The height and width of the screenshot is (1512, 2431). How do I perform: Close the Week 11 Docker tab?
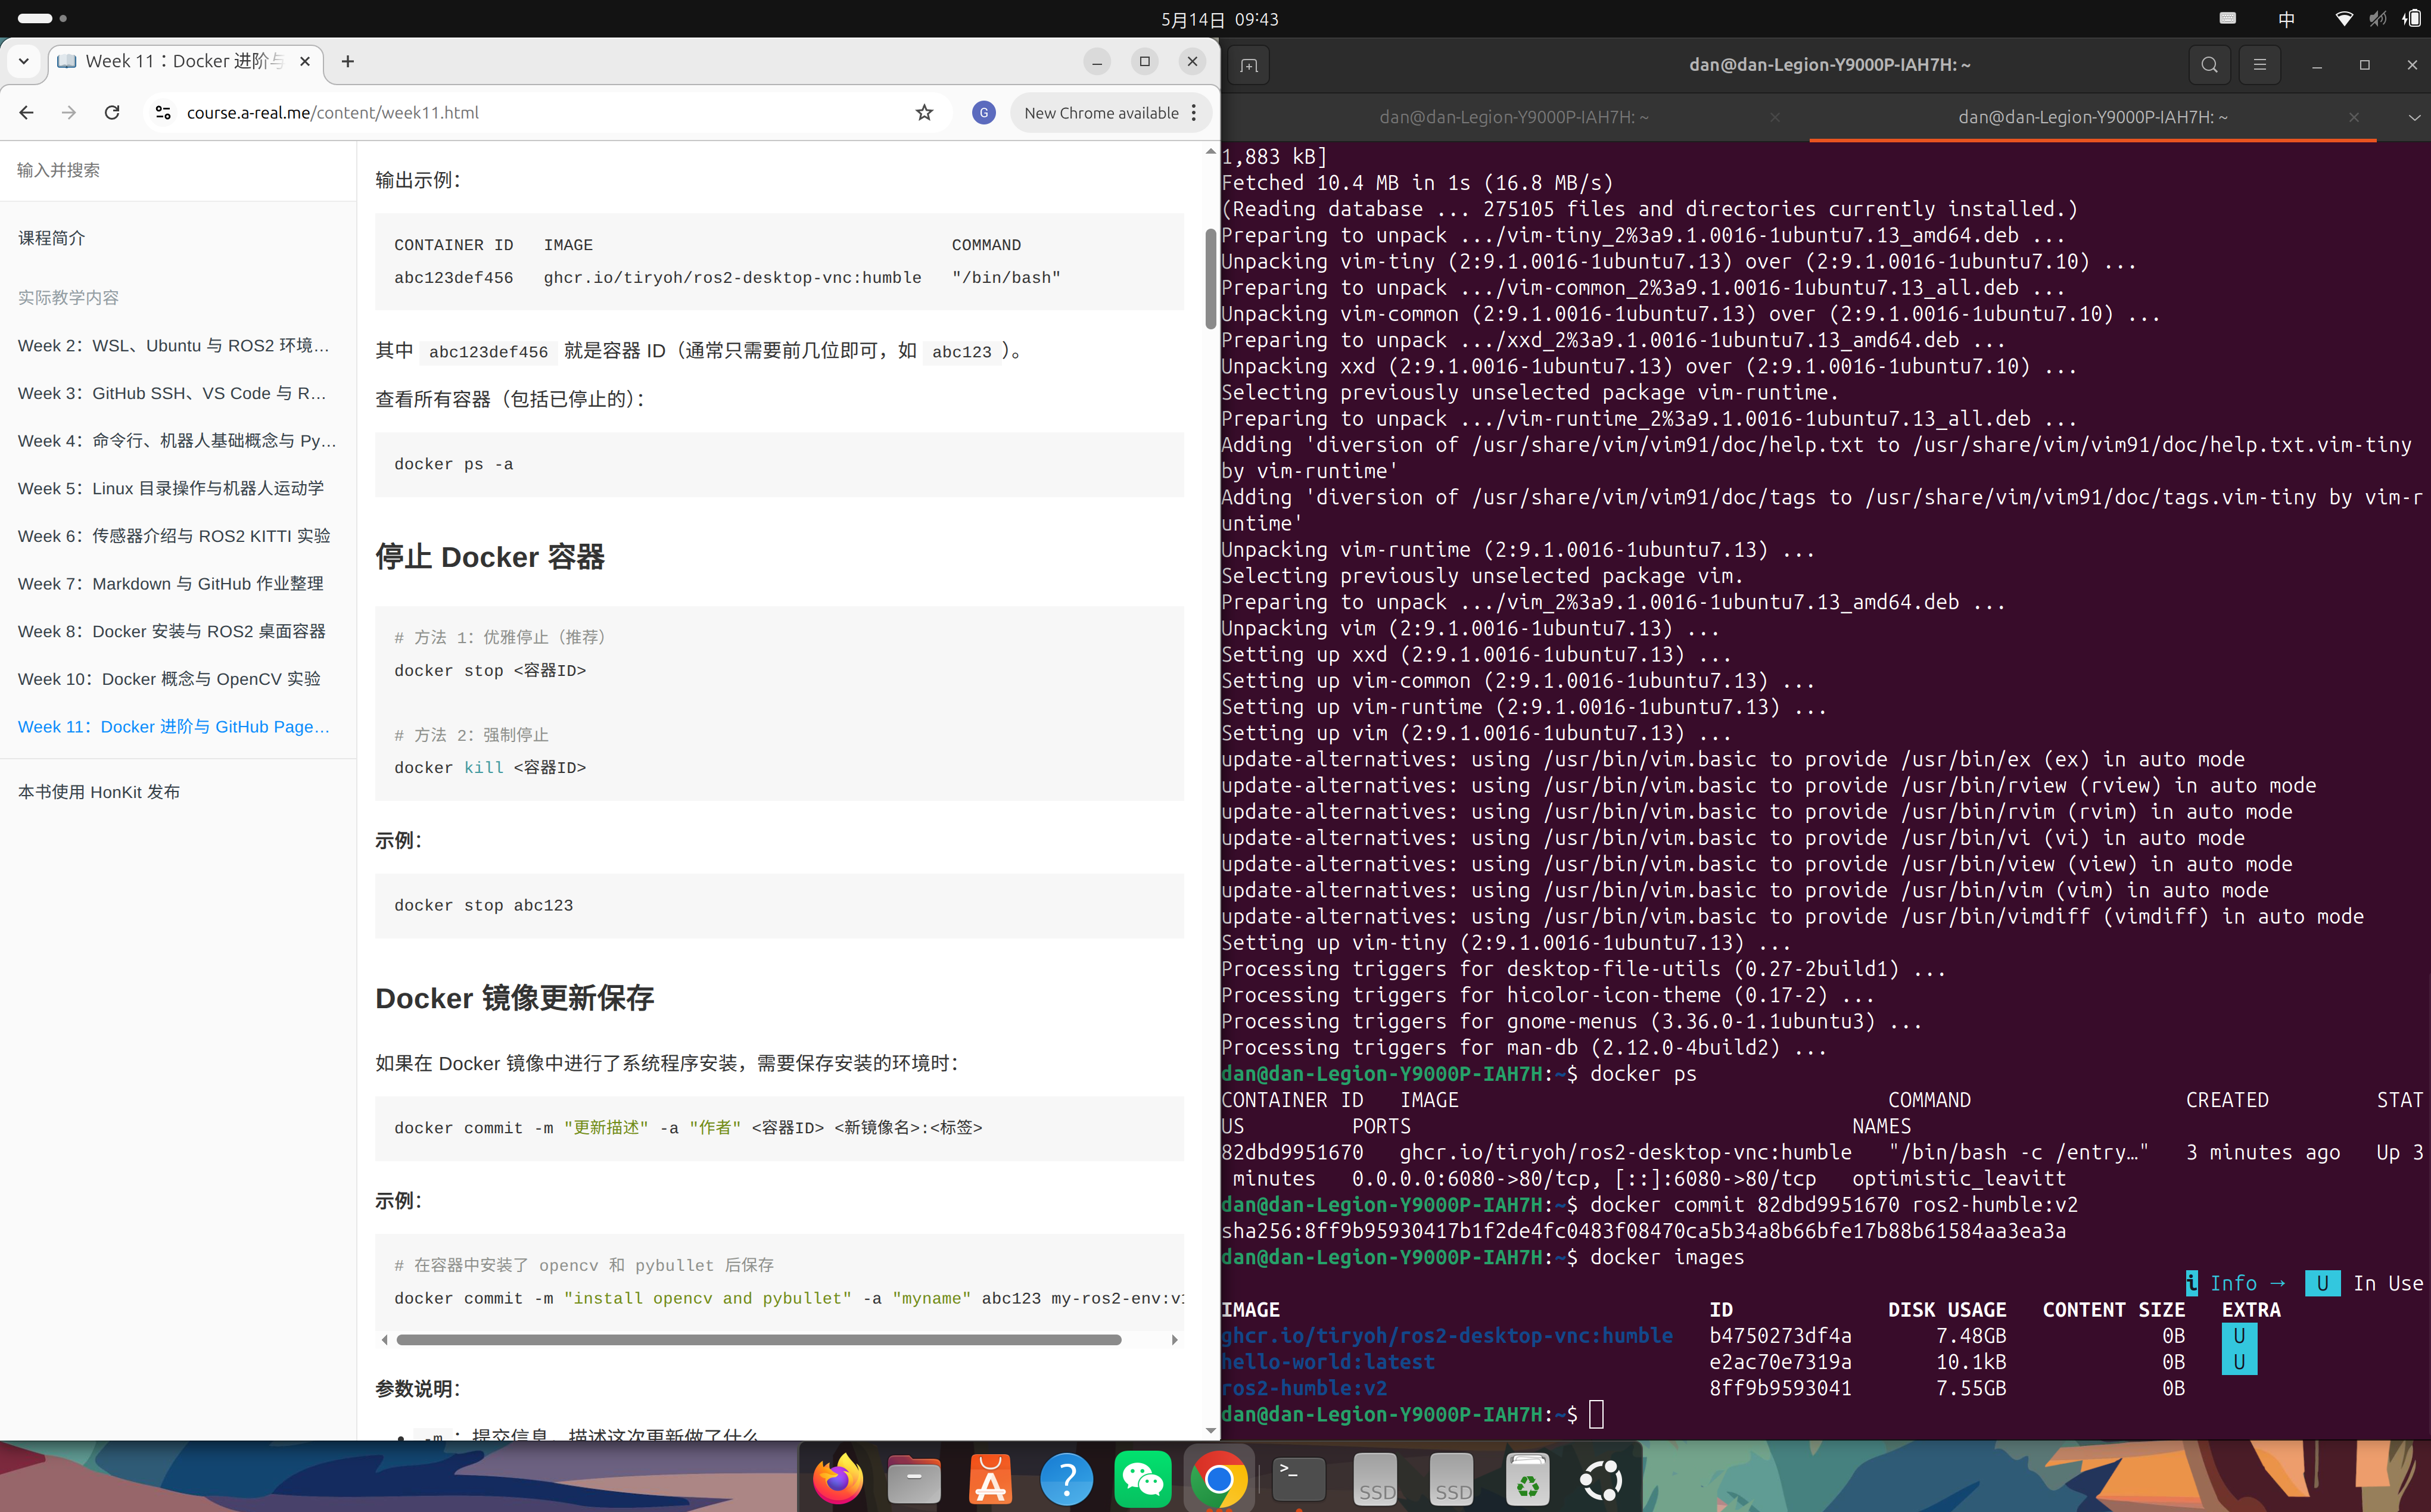click(305, 61)
